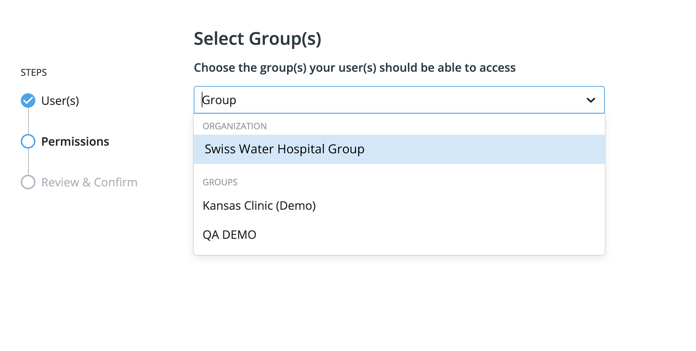Screen dimensions: 696x351
Task: Jump to the Review & Confirm label
Action: [89, 182]
